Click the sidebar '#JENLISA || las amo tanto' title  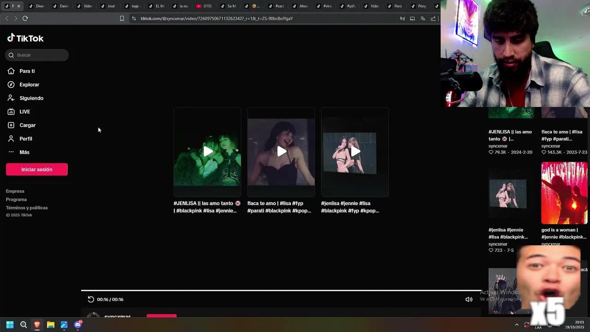click(x=510, y=135)
